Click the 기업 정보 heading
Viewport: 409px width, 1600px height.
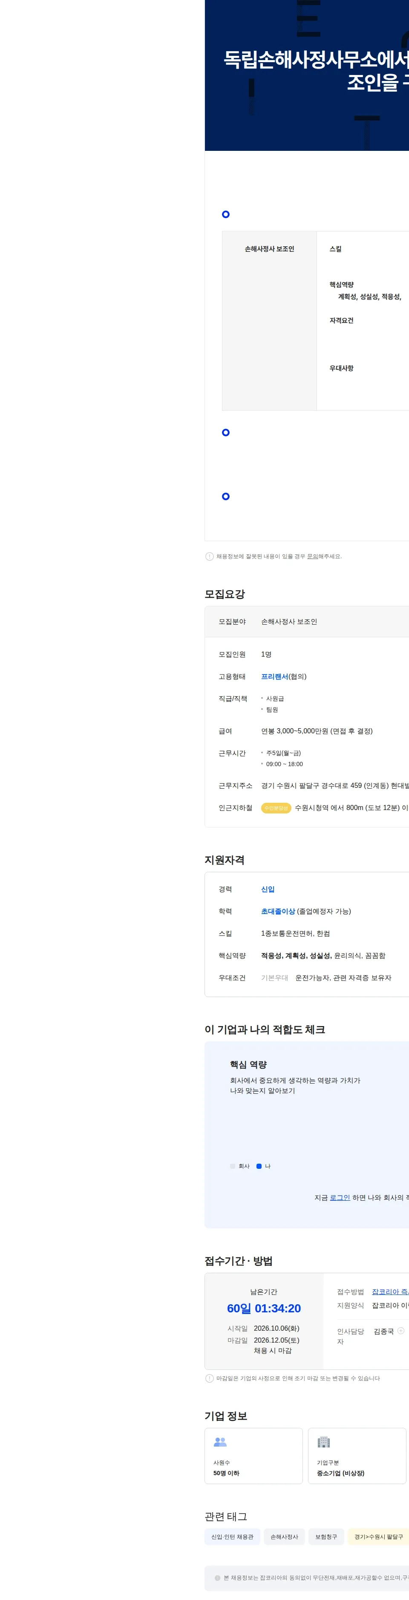(226, 1416)
